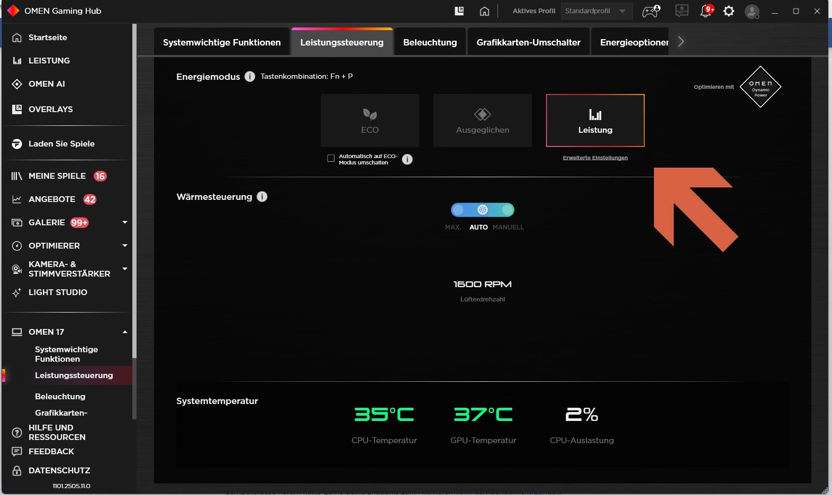Switch to Beleuchtung tab
This screenshot has height=495, width=832.
tap(430, 42)
